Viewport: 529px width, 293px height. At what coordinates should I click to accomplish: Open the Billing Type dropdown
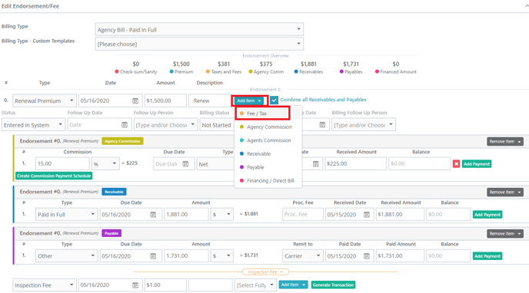point(199,29)
